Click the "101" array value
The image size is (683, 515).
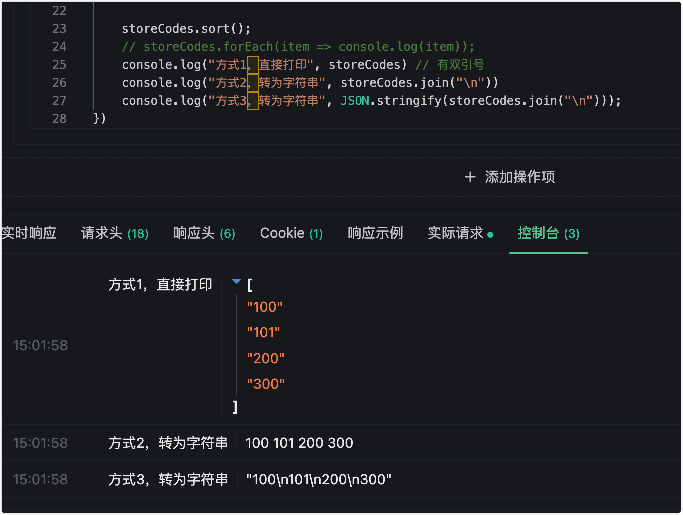click(263, 332)
